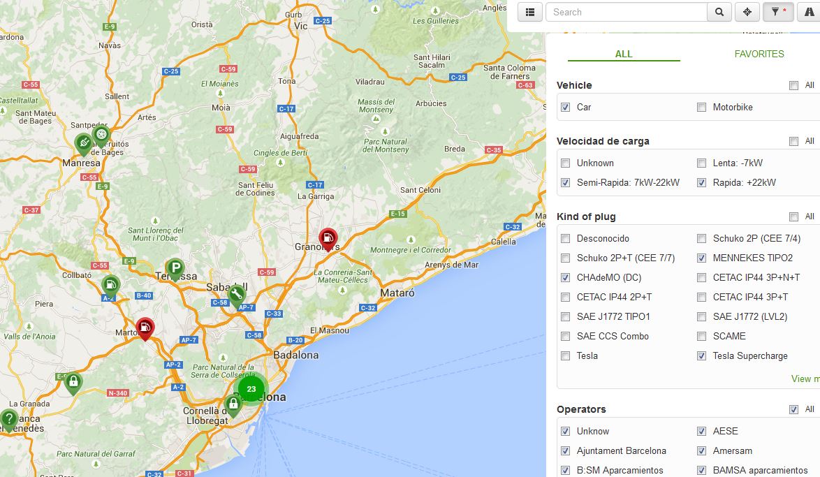The width and height of the screenshot is (820, 477).
Task: Uncheck Tesla Supercharge plug
Action: (701, 355)
